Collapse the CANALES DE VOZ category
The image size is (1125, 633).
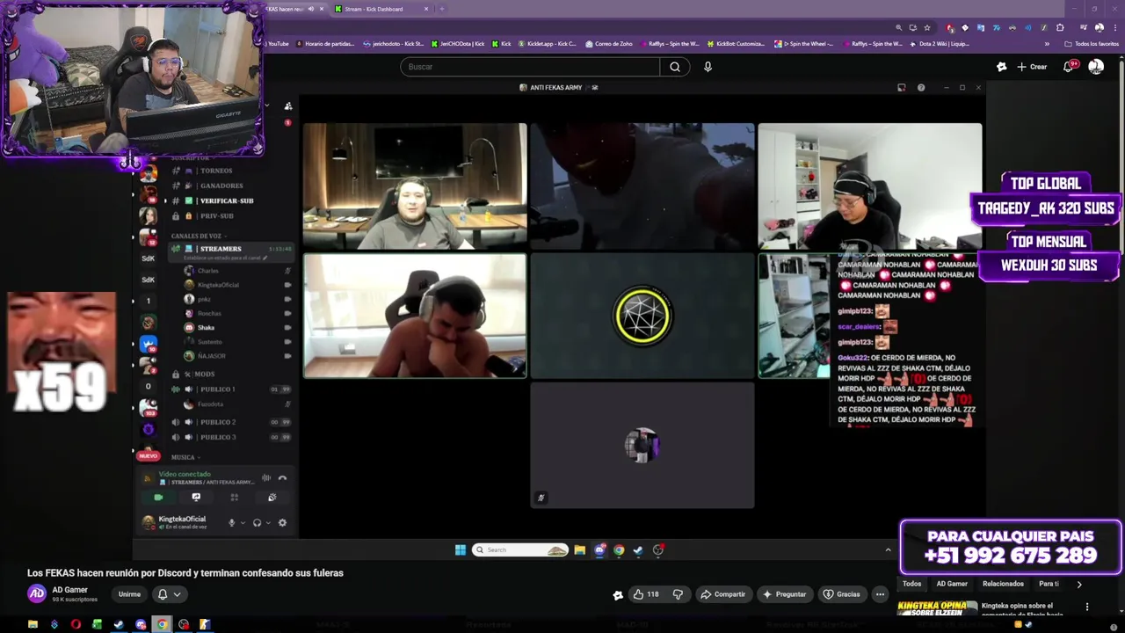(x=199, y=236)
